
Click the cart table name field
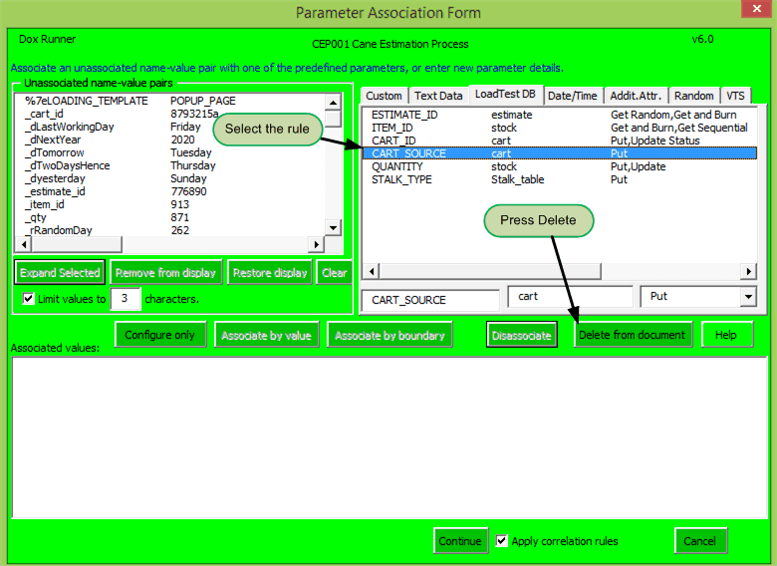[x=570, y=296]
